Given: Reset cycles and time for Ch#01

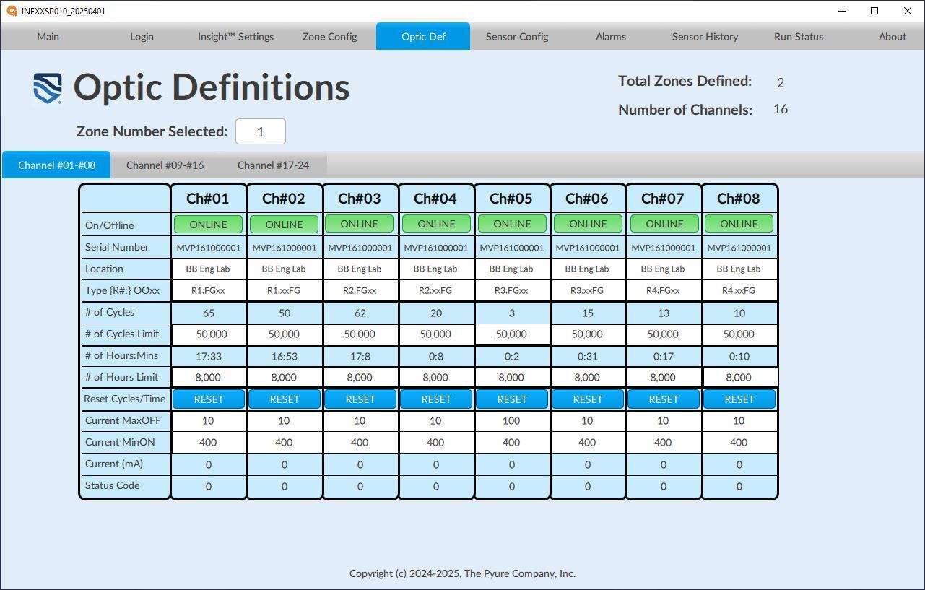Looking at the screenshot, I should 208,399.
